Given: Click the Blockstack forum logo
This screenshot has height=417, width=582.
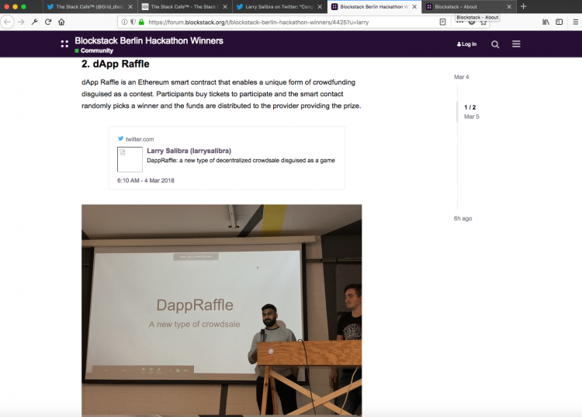Looking at the screenshot, I should click(x=64, y=43).
